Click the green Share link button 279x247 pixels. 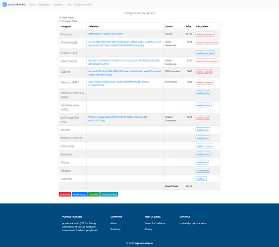pos(94,195)
